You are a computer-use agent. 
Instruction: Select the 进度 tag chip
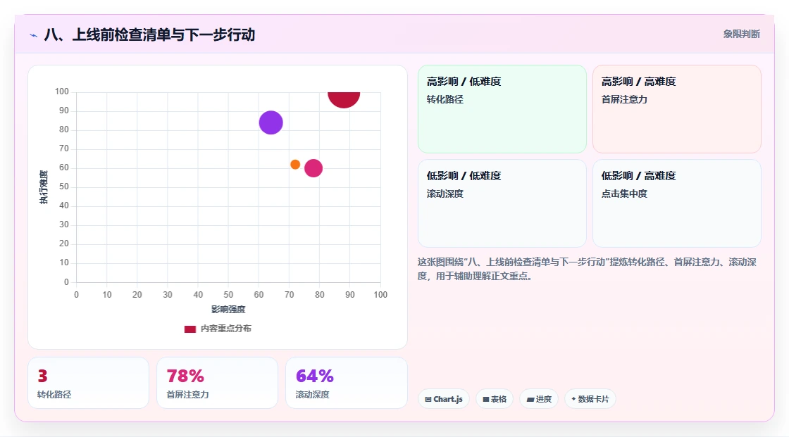(x=539, y=399)
